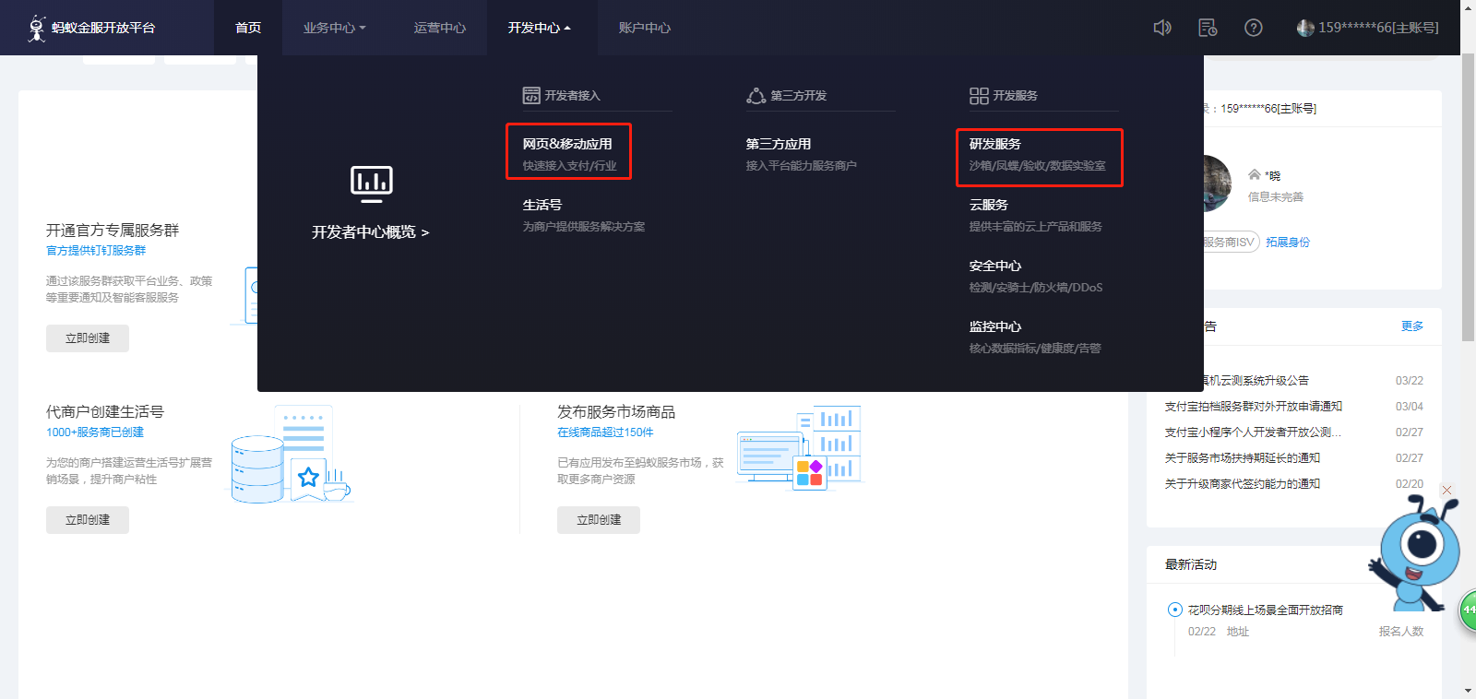This screenshot has height=699, width=1476.
Task: Click the 拓展身份 link
Action: (1288, 243)
